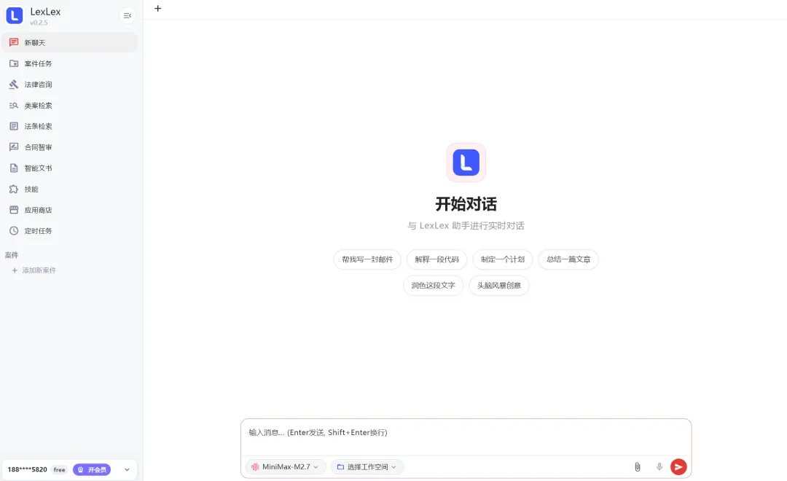Click the 技能 puzzle piece icon
The height and width of the screenshot is (481, 787).
pyautogui.click(x=14, y=189)
